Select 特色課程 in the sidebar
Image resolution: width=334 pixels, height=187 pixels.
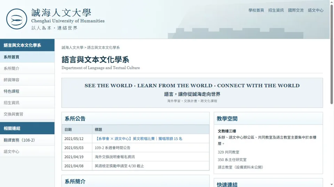click(27, 91)
